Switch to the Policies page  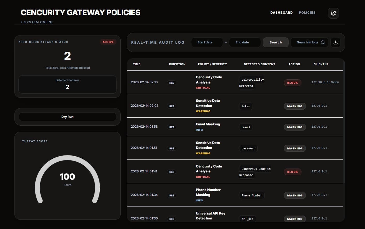click(307, 12)
